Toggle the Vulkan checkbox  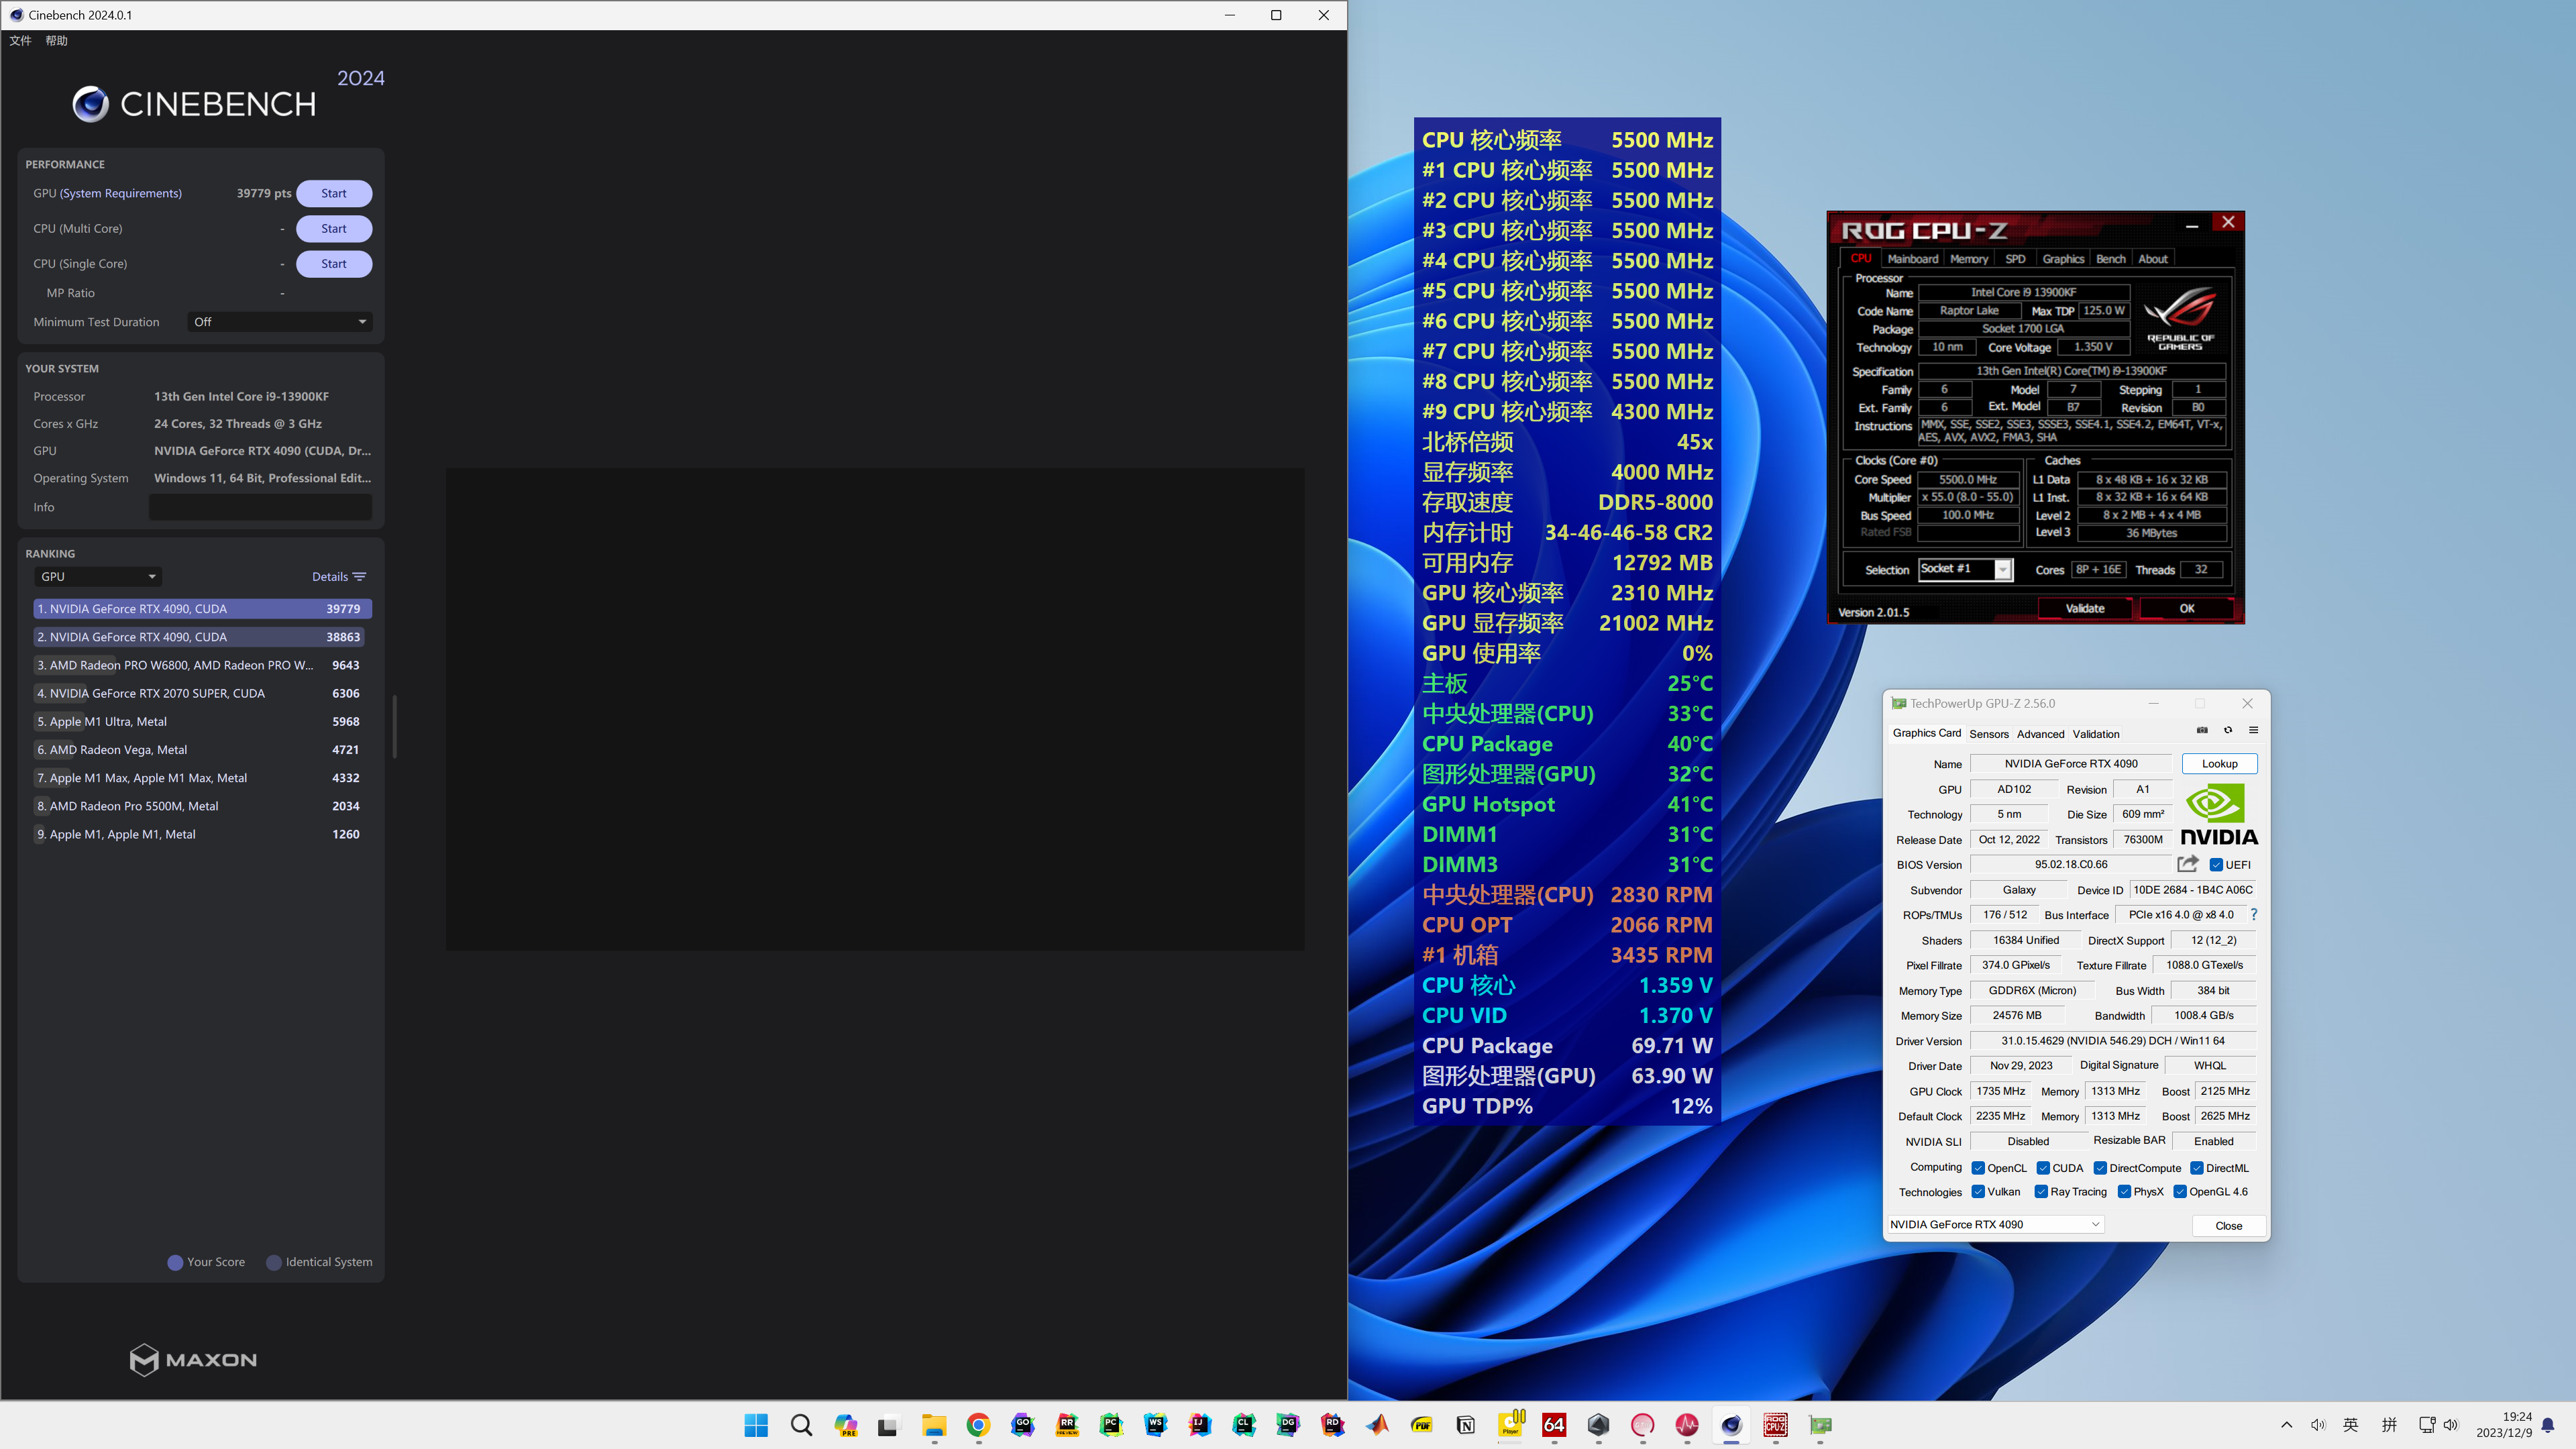pos(1978,1192)
